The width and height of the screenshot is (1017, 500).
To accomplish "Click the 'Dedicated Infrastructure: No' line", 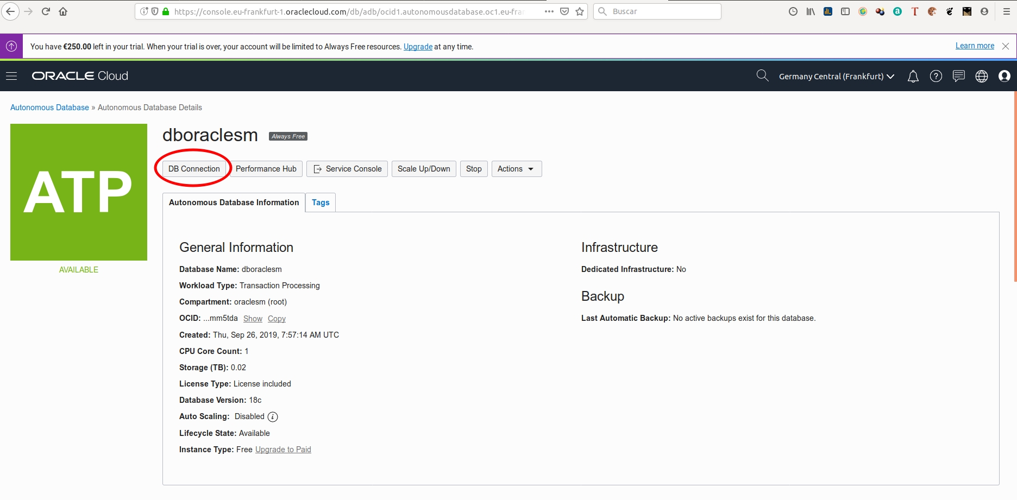I will coord(633,269).
